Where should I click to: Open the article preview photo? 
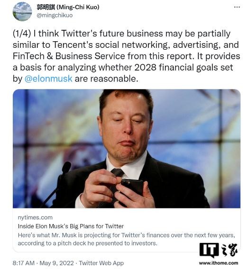[127, 149]
